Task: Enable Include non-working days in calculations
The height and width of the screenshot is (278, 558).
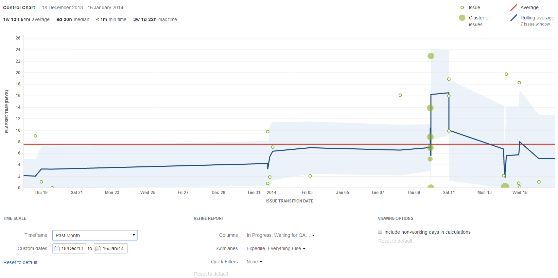Action: point(380,232)
